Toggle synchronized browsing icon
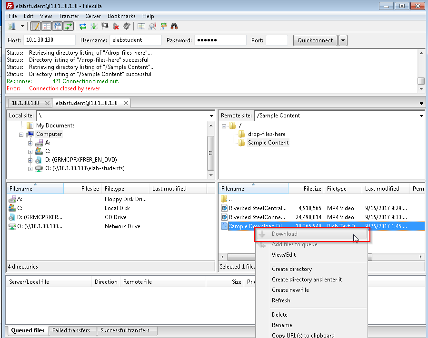 click(x=163, y=27)
